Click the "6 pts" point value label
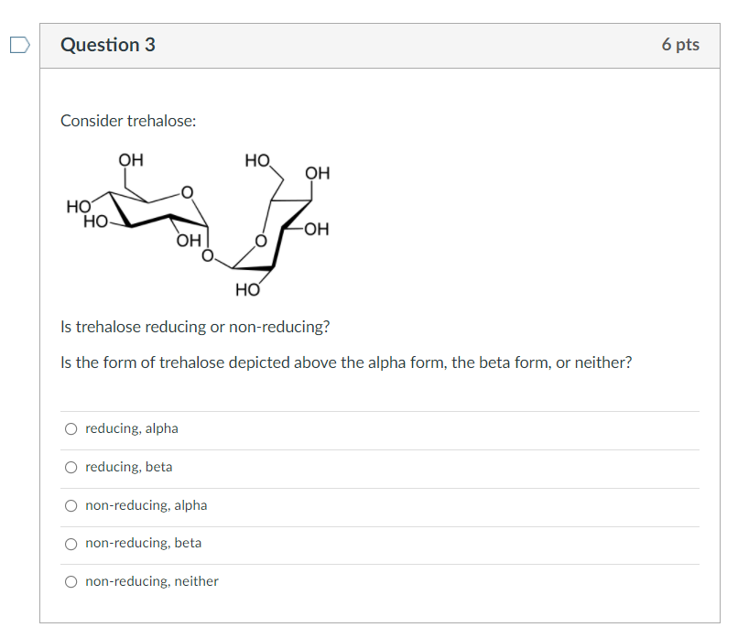Screen dimensions: 738x638 coord(681,44)
